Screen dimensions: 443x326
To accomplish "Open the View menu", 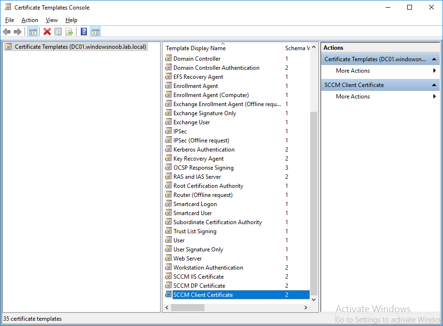I will pyautogui.click(x=52, y=20).
